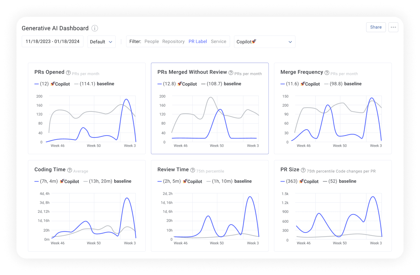Screen dimensions: 420x275
Task: Switch the filter to People
Action: pyautogui.click(x=151, y=41)
